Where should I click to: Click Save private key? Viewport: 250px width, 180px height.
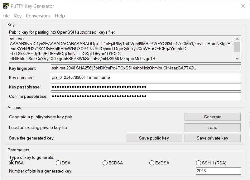[212, 138]
